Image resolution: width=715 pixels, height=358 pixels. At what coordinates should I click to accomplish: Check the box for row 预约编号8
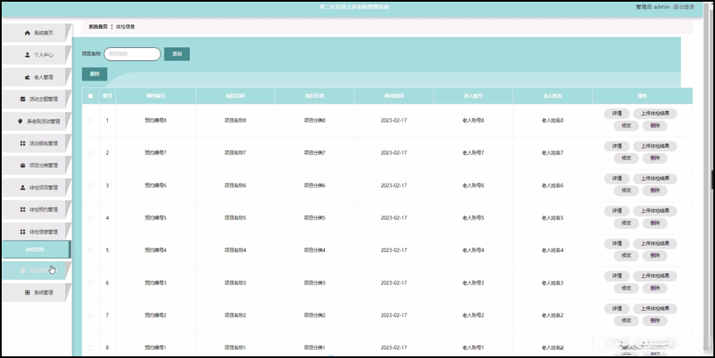pos(91,120)
